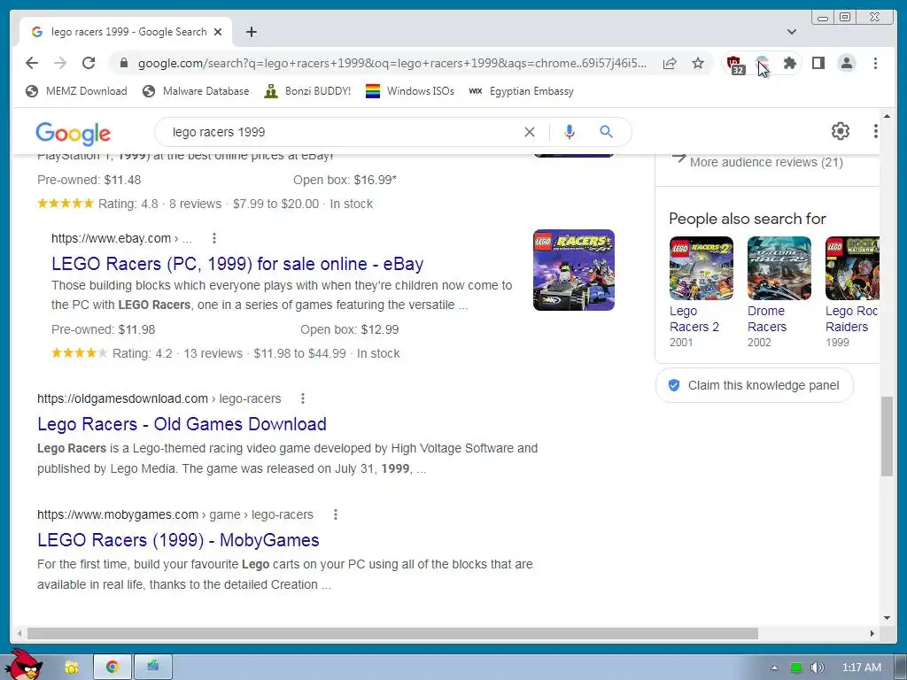907x680 pixels.
Task: Click the forward navigation arrow
Action: 60,63
